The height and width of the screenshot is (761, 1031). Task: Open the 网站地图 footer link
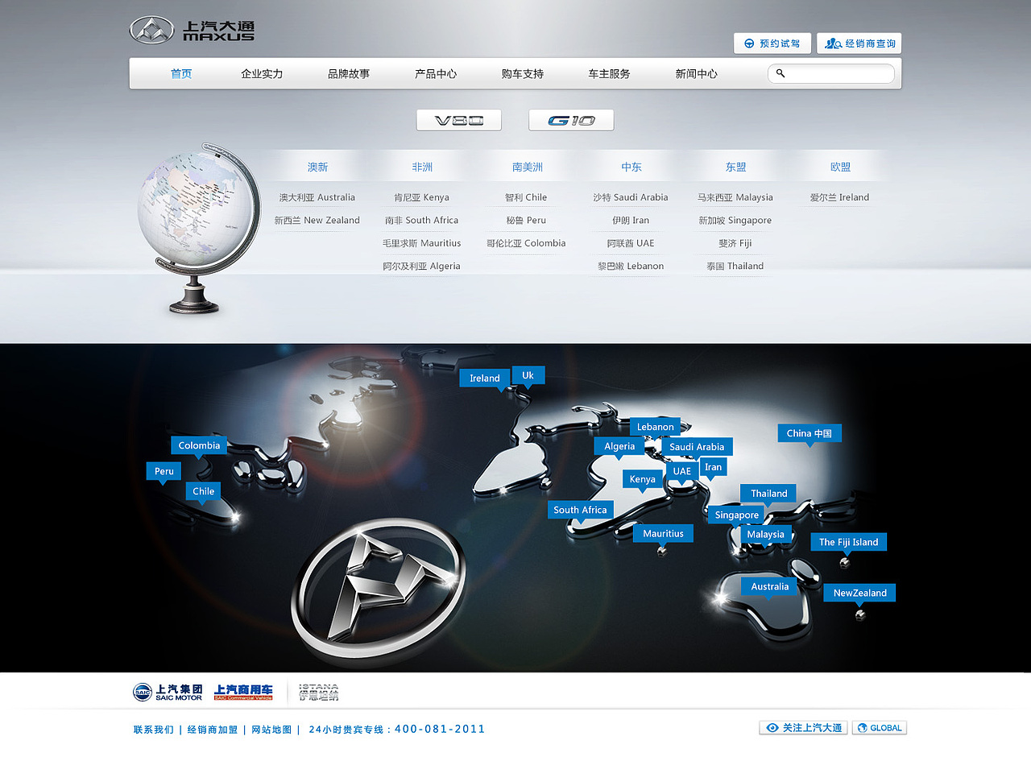[271, 730]
